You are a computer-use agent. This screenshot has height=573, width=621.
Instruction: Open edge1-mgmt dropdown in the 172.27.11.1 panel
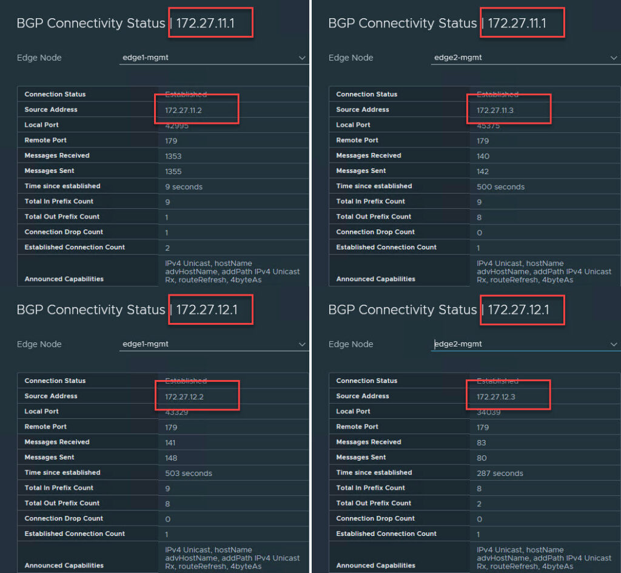pyautogui.click(x=213, y=58)
